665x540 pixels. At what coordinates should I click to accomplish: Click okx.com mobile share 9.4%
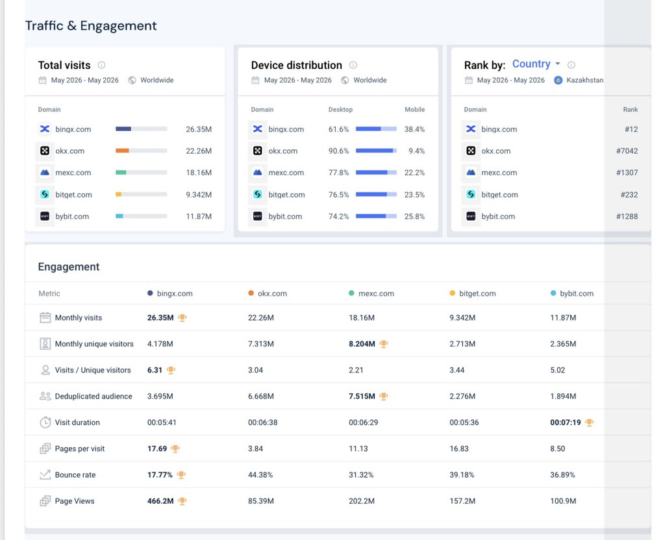click(x=416, y=151)
